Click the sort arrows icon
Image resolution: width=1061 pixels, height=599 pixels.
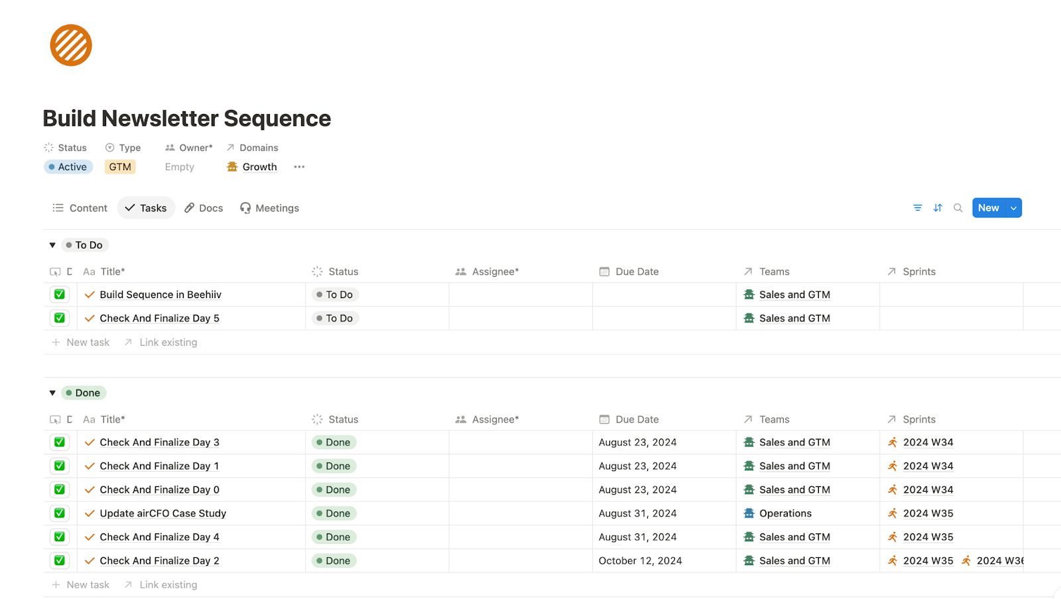(938, 208)
